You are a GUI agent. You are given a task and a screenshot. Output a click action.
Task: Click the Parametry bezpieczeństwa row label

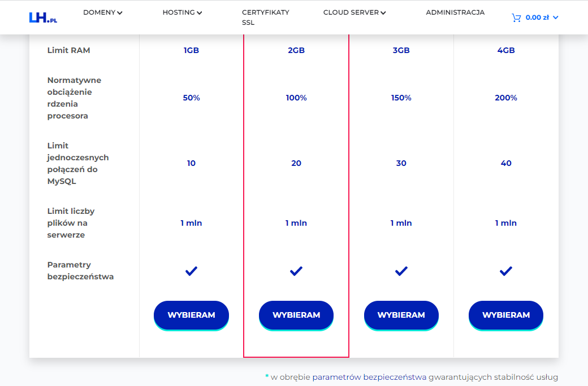click(x=80, y=271)
